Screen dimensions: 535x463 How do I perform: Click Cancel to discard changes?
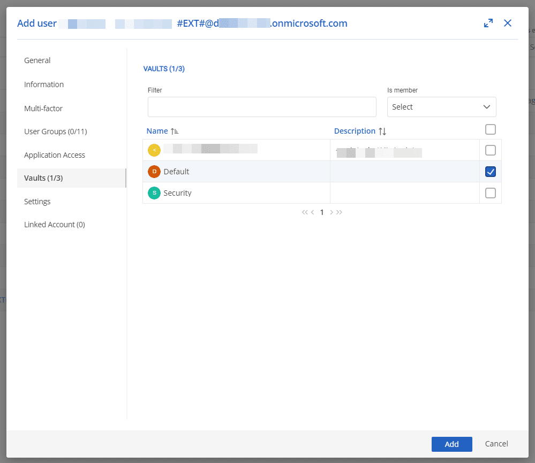tap(496, 444)
